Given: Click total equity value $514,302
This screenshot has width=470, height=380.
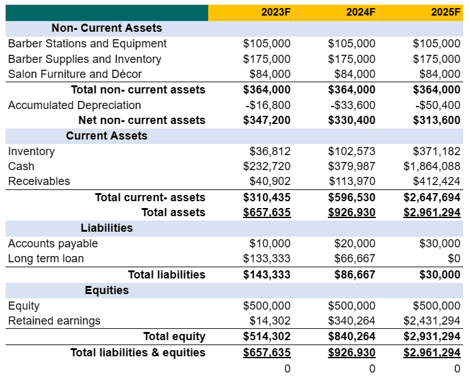Looking at the screenshot, I should [x=267, y=336].
